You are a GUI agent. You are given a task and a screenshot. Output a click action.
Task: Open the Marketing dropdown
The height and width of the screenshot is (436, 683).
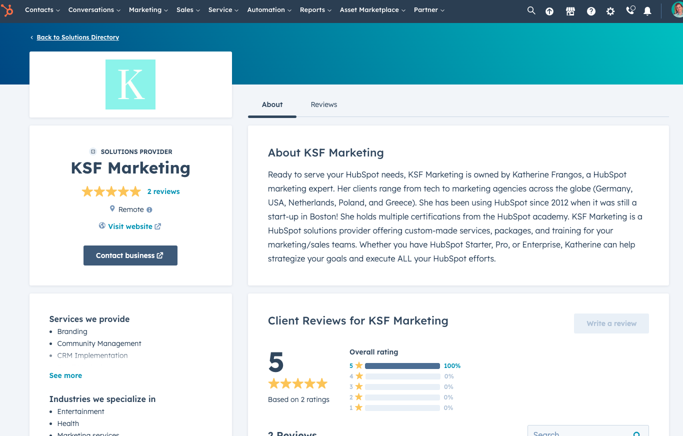click(148, 10)
